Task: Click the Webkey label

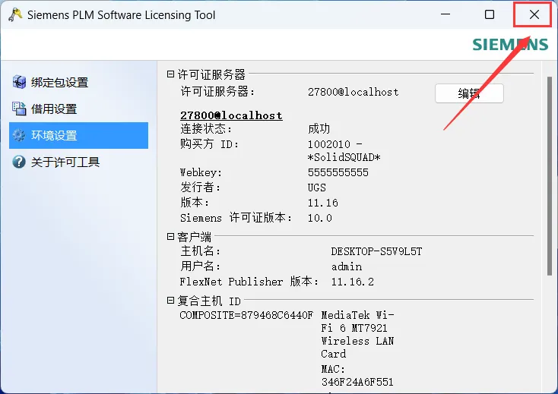Action: coord(201,172)
